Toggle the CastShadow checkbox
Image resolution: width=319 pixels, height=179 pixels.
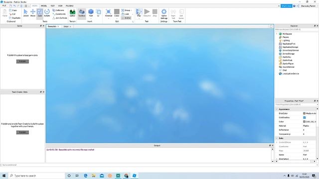coord(305,117)
